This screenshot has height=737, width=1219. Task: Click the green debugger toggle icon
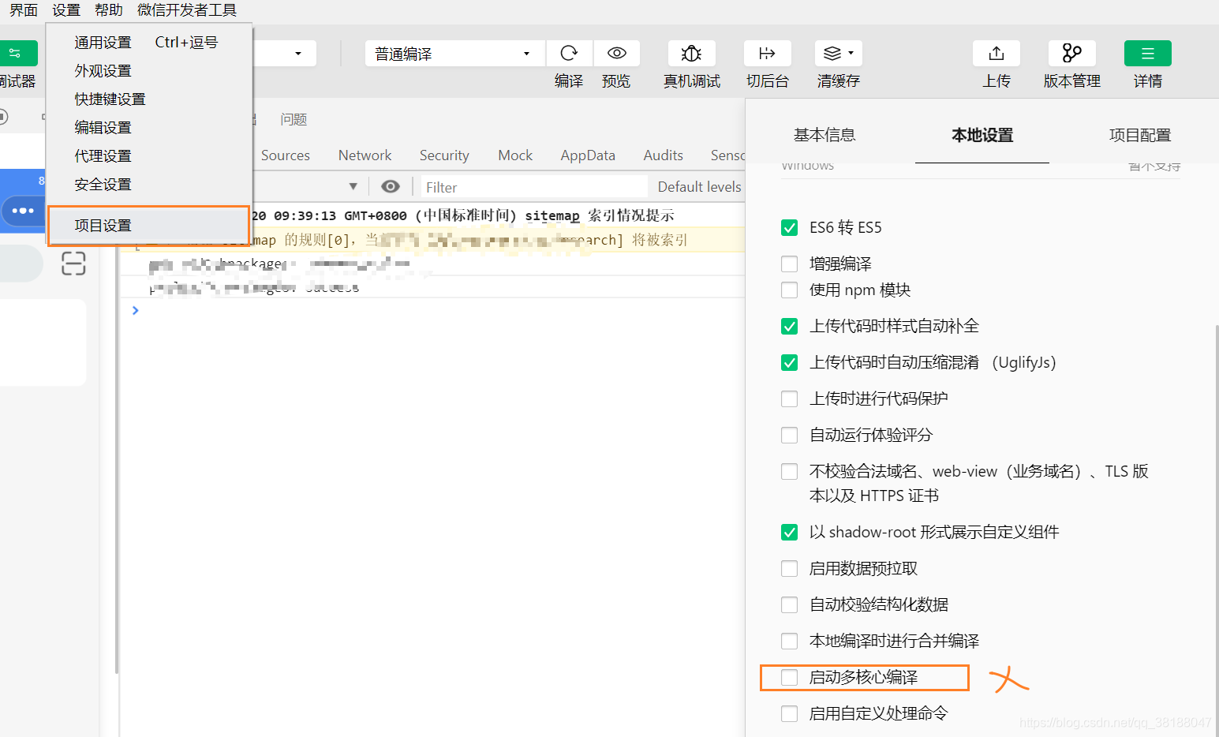point(17,53)
